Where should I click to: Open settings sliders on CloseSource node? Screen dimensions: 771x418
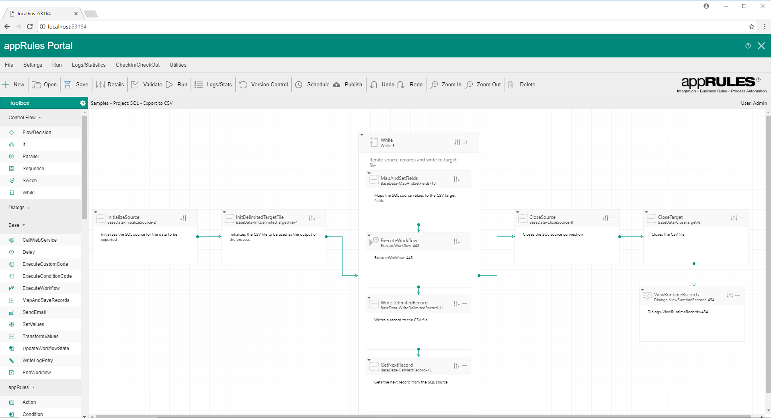[x=605, y=218]
